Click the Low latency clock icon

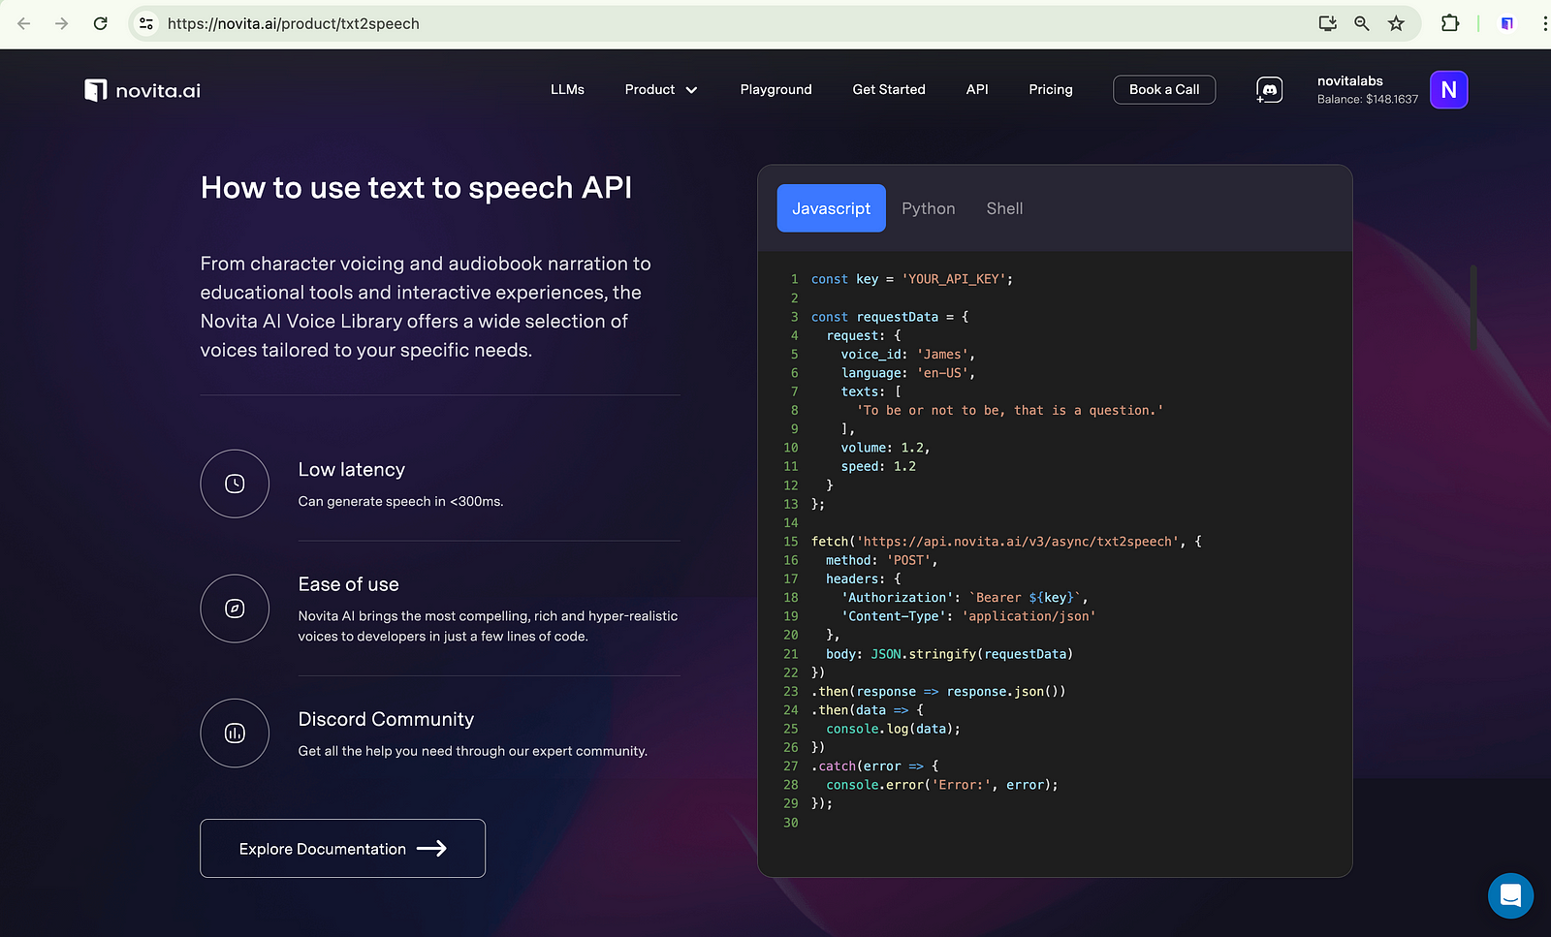[235, 484]
